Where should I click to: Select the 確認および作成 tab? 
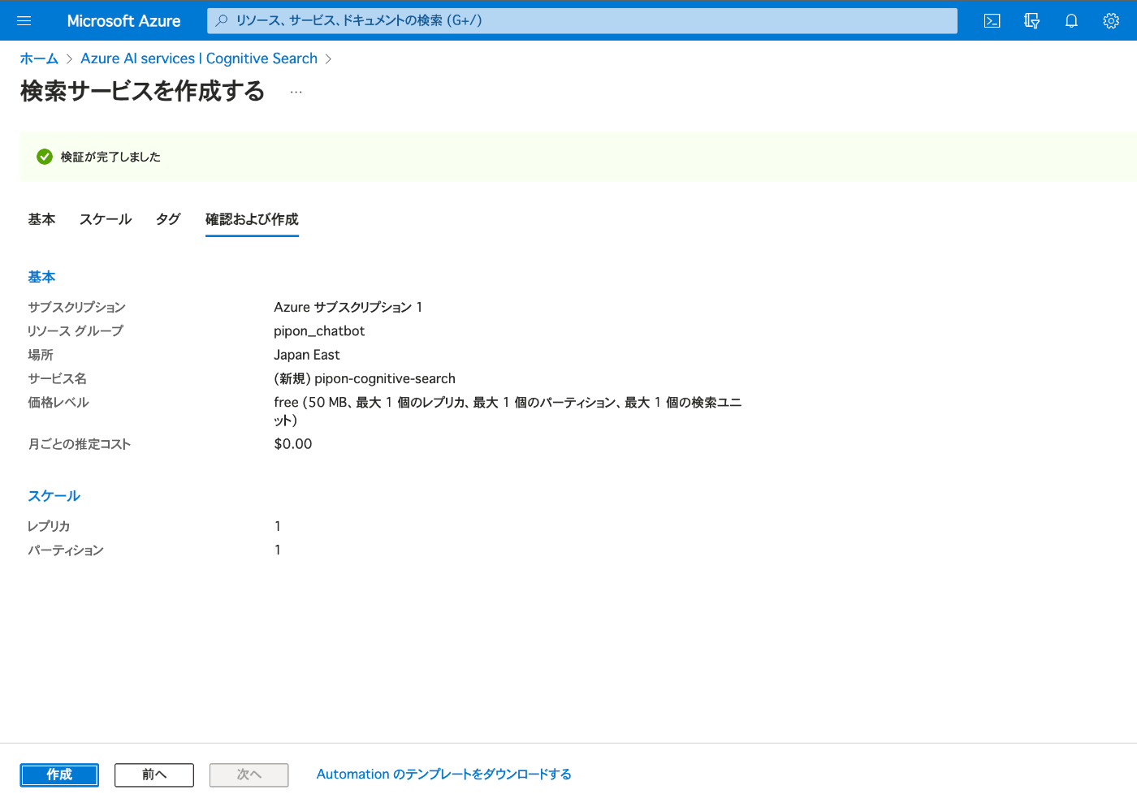tap(252, 219)
